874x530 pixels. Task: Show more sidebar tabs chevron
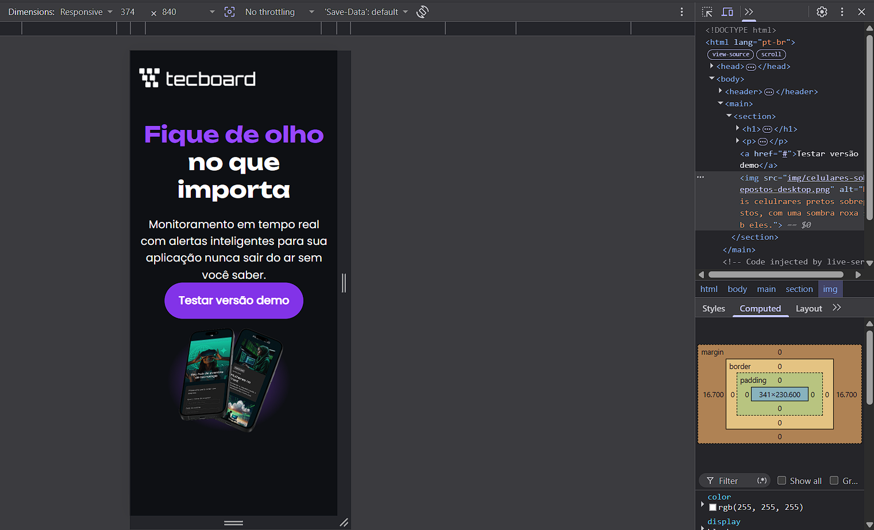pos(837,308)
